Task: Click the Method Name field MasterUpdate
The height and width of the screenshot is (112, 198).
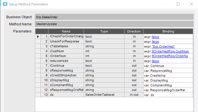Action: pyautogui.click(x=114, y=24)
